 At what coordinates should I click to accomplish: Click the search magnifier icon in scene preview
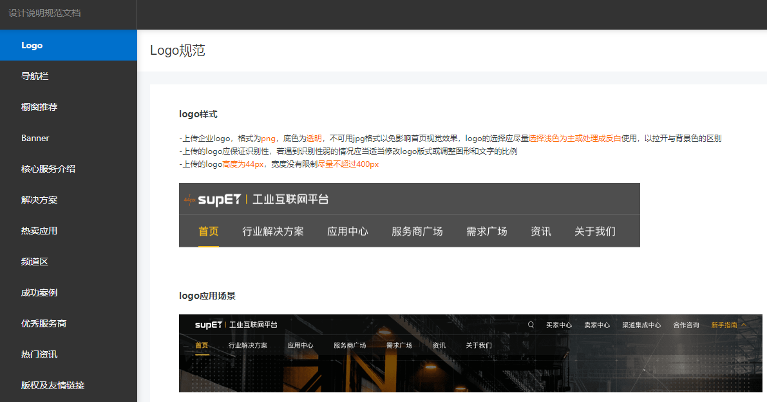(x=531, y=325)
